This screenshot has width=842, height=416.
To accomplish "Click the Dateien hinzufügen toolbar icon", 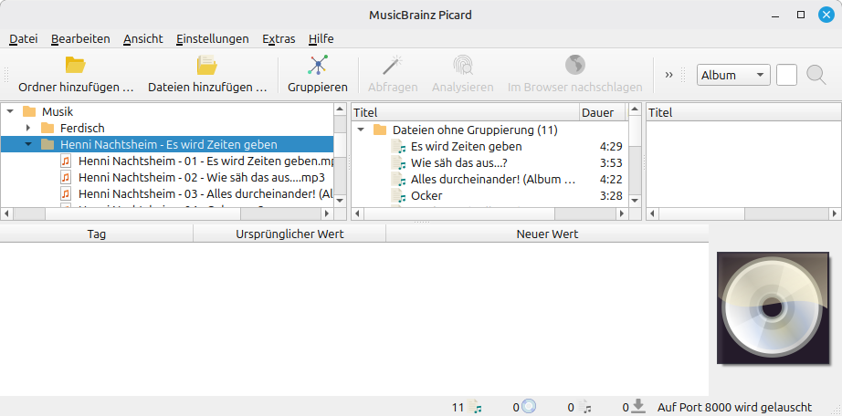I will pyautogui.click(x=207, y=66).
